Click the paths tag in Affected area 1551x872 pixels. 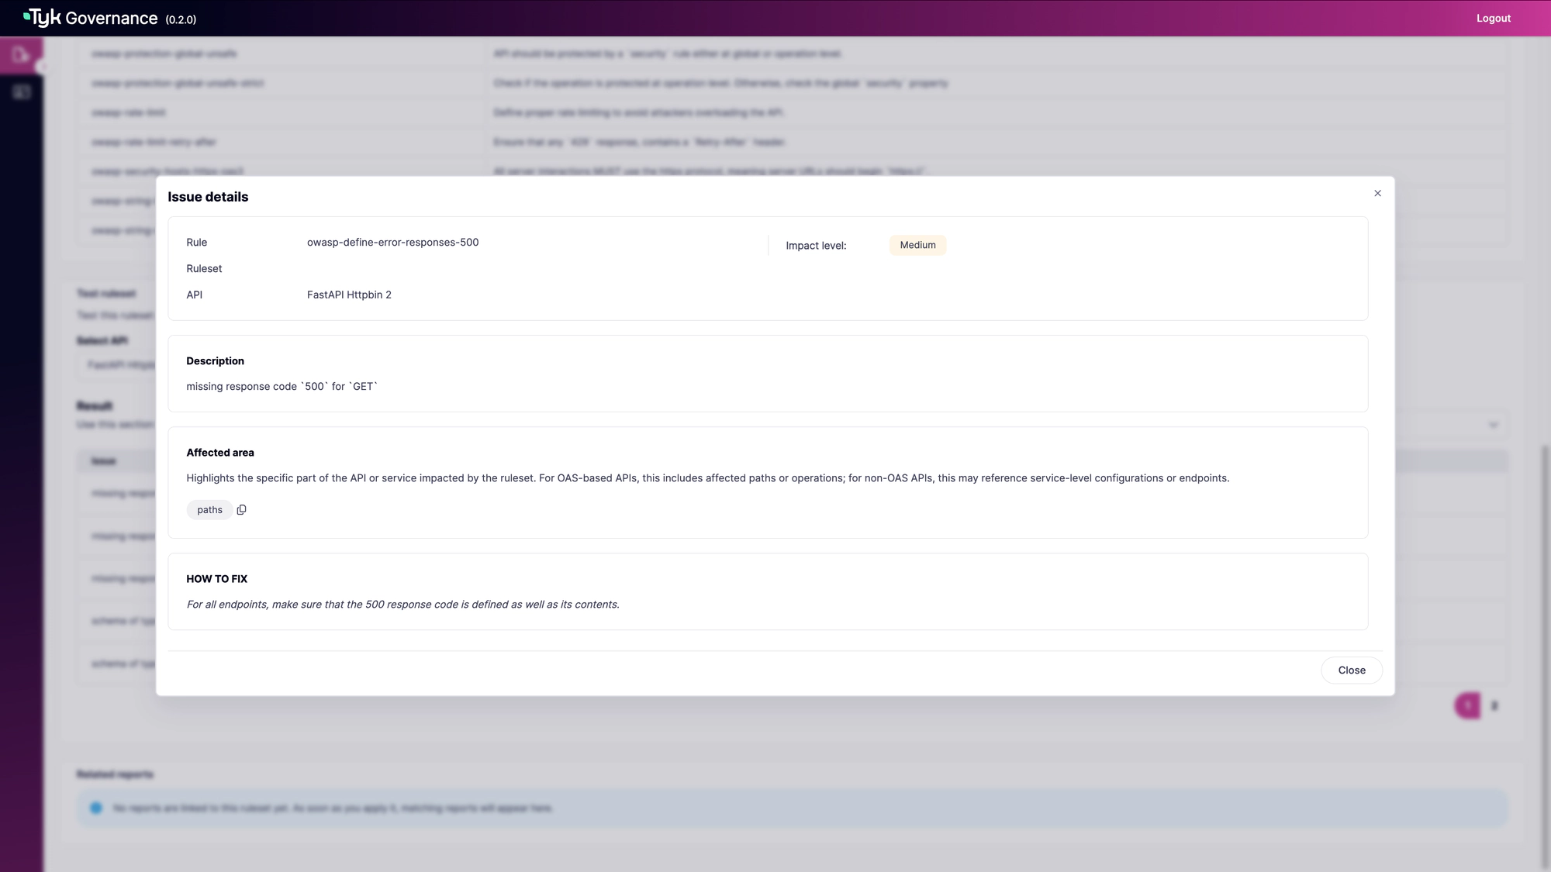click(209, 510)
